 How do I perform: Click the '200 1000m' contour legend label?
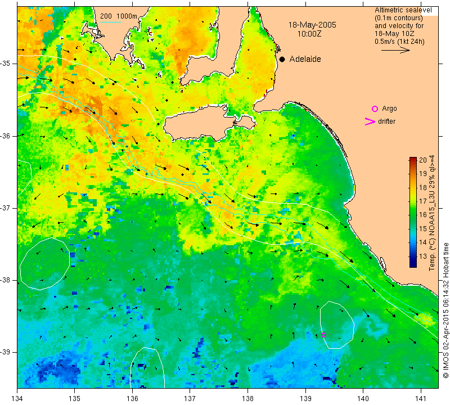click(x=118, y=16)
